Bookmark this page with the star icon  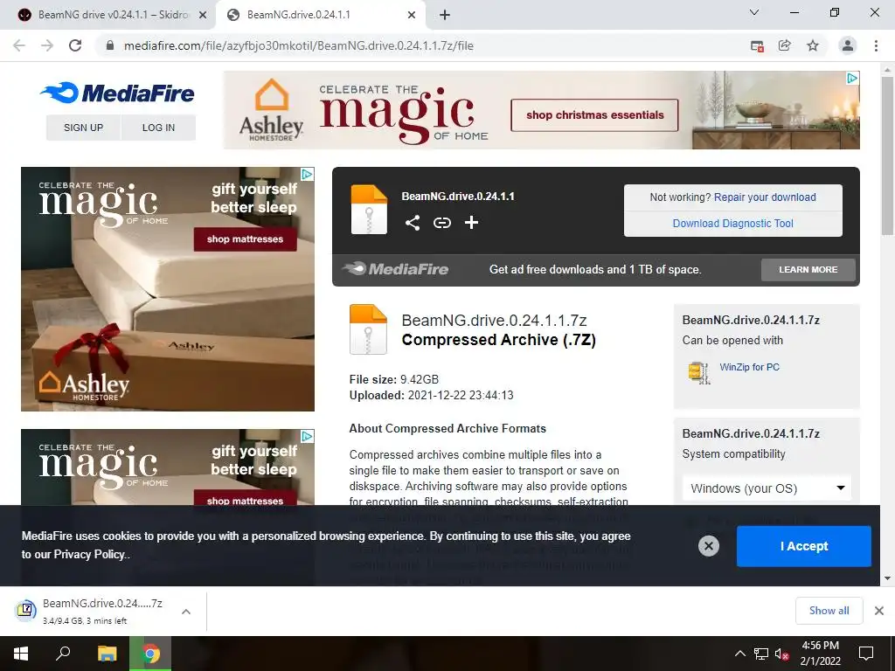pyautogui.click(x=813, y=45)
